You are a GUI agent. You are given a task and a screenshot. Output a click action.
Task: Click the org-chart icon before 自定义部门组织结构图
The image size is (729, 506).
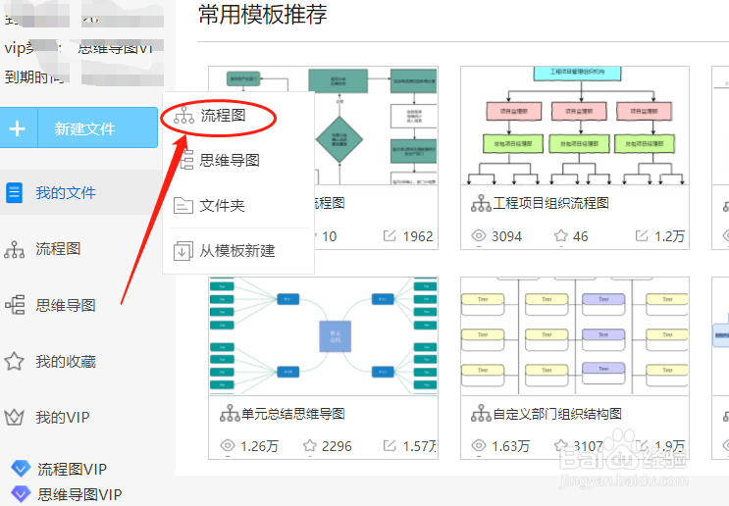[481, 414]
